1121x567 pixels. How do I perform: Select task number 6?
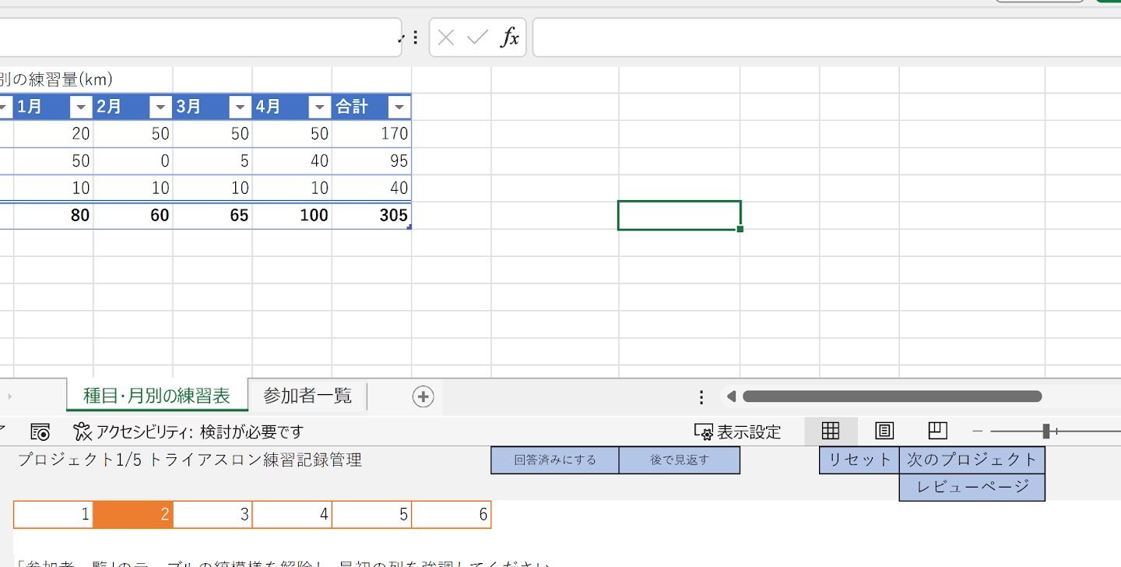pyautogui.click(x=451, y=515)
